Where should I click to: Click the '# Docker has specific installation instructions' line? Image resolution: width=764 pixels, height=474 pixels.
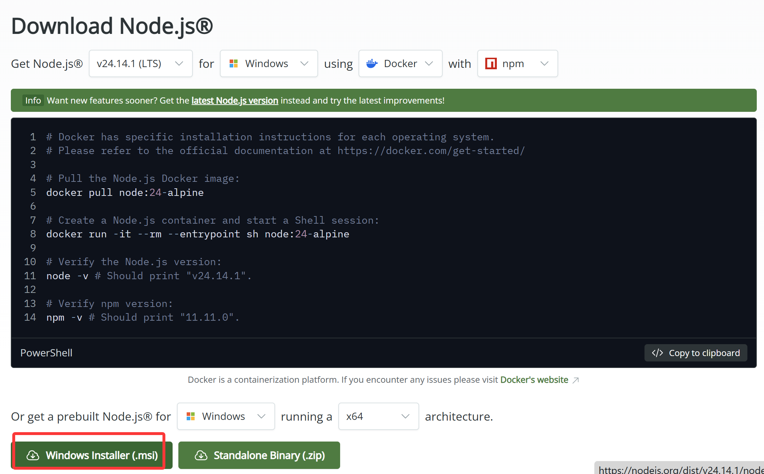(270, 137)
